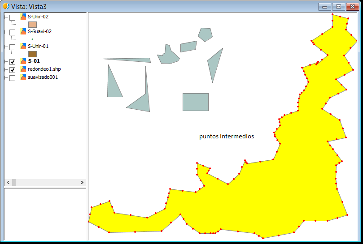Show the suavizado001 layer
This screenshot has height=244, width=363.
[x=13, y=78]
